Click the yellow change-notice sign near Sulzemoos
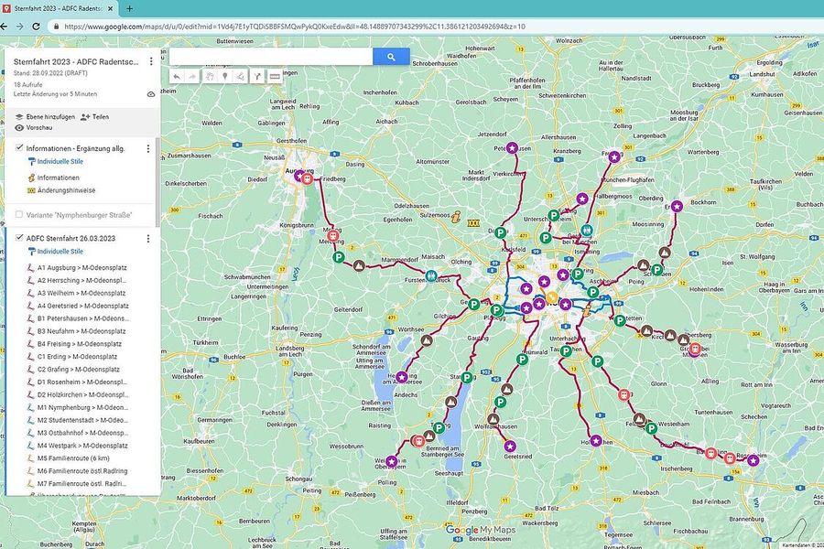 (x=473, y=223)
